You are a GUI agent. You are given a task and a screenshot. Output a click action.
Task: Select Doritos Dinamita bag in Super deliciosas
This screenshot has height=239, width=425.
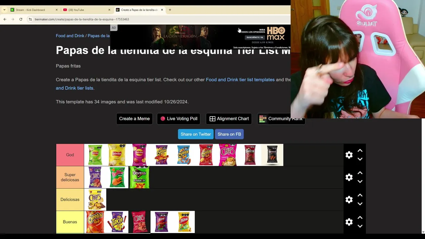[x=139, y=177]
